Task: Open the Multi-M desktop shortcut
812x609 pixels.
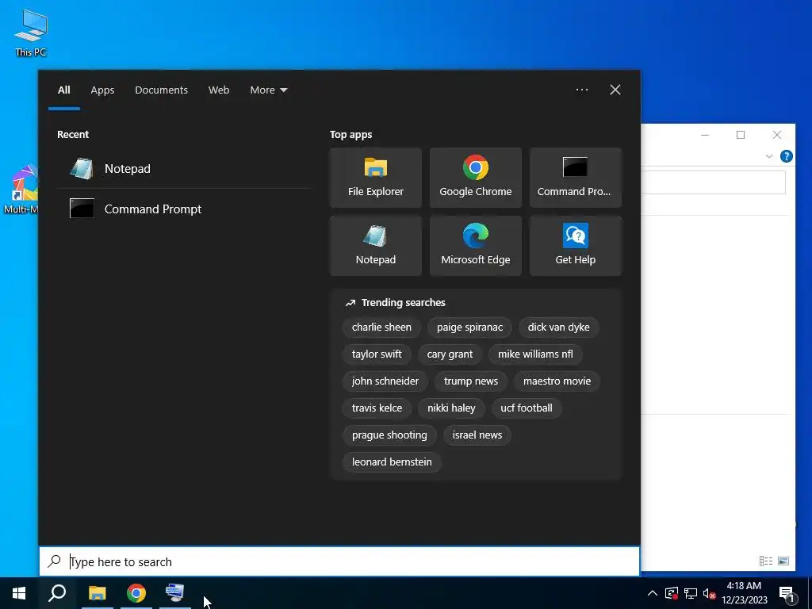Action: 20,189
